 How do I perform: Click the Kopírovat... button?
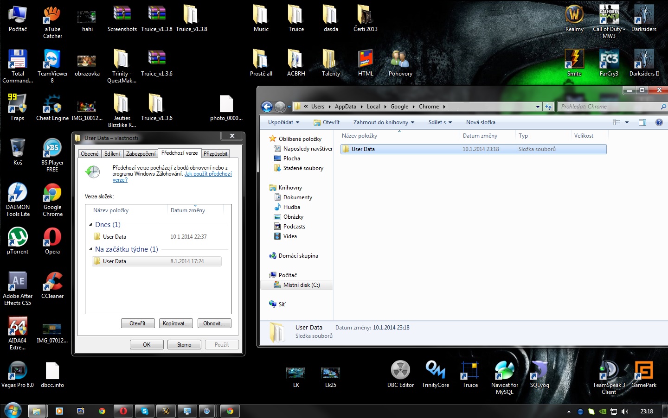coord(176,323)
